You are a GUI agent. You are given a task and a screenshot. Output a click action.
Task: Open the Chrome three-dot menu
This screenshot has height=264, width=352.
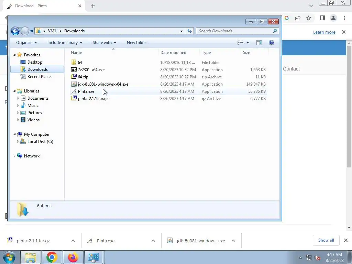coord(344,18)
